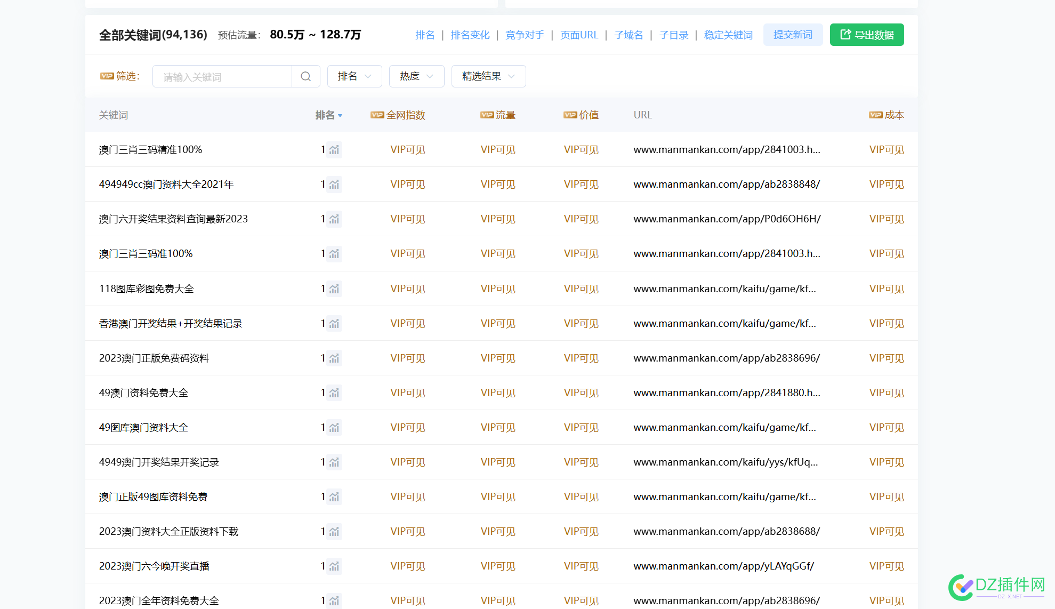Viewport: 1055px width, 609px height.
Task: Click the 预估流量 value 80.5万 ~ 128.7万
Action: pos(316,35)
